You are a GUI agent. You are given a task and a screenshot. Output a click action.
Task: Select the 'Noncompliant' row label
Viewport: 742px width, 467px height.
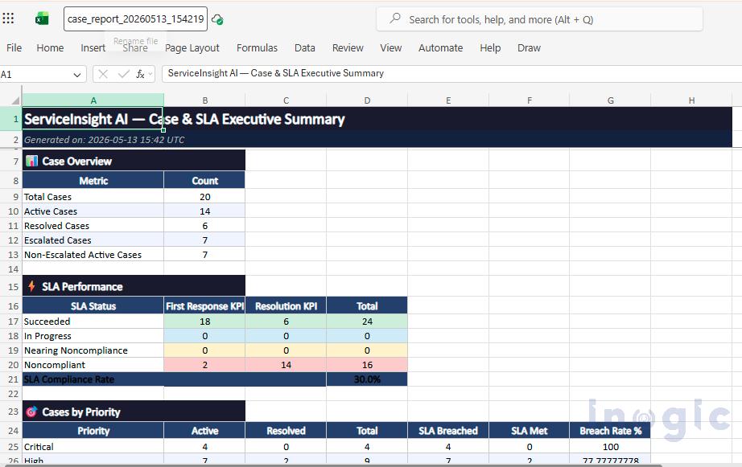click(93, 365)
